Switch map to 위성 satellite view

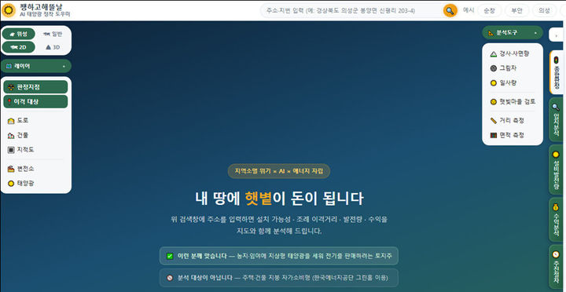point(18,34)
